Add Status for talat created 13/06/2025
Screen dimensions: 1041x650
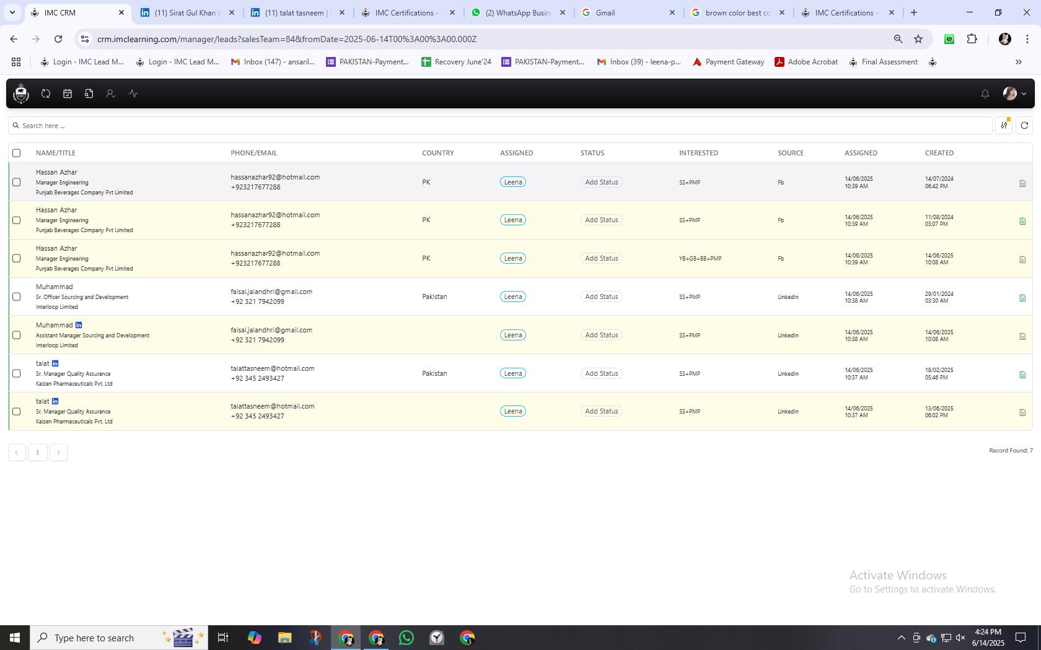tap(601, 411)
